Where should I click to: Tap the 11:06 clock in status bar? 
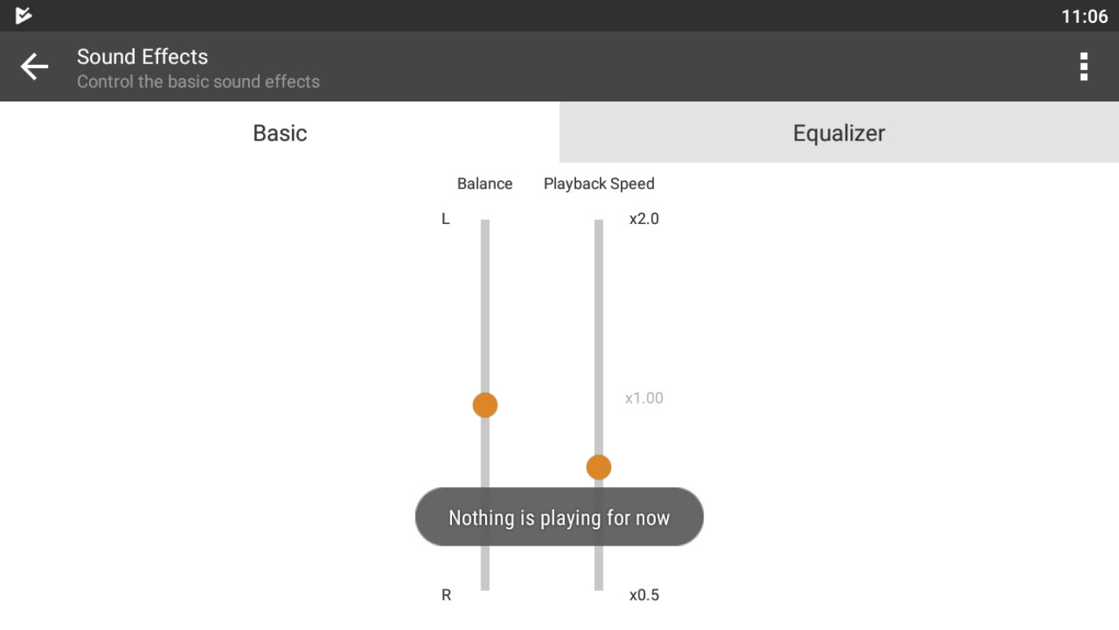pyautogui.click(x=1084, y=16)
